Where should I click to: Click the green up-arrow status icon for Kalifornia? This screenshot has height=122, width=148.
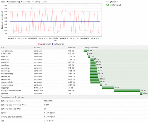(107, 5)
